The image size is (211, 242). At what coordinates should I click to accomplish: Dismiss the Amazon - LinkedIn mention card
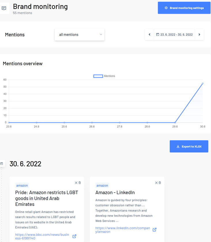pos(156,183)
